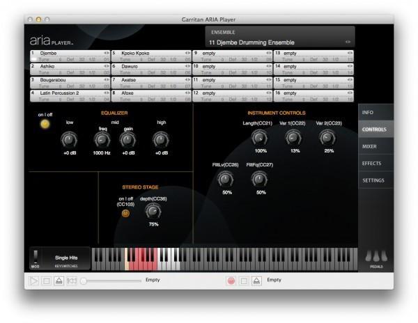Open instrument menu for slot 3 Bougarabou
This screenshot has height=323, width=418.
click(x=107, y=79)
